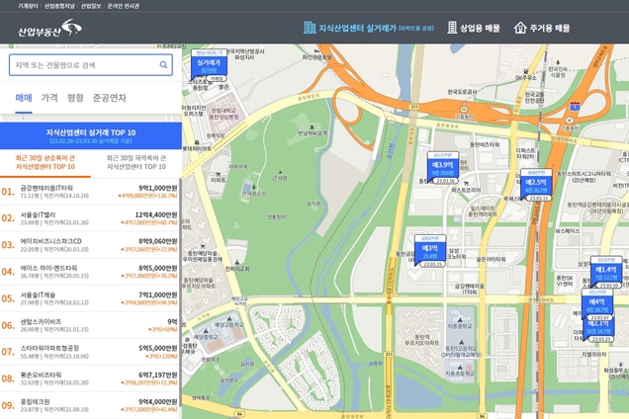Image resolution: width=629 pixels, height=419 pixels.
Task: Select 최근 30일 상승폭이 큰 TOP 10 tab
Action: point(45,162)
